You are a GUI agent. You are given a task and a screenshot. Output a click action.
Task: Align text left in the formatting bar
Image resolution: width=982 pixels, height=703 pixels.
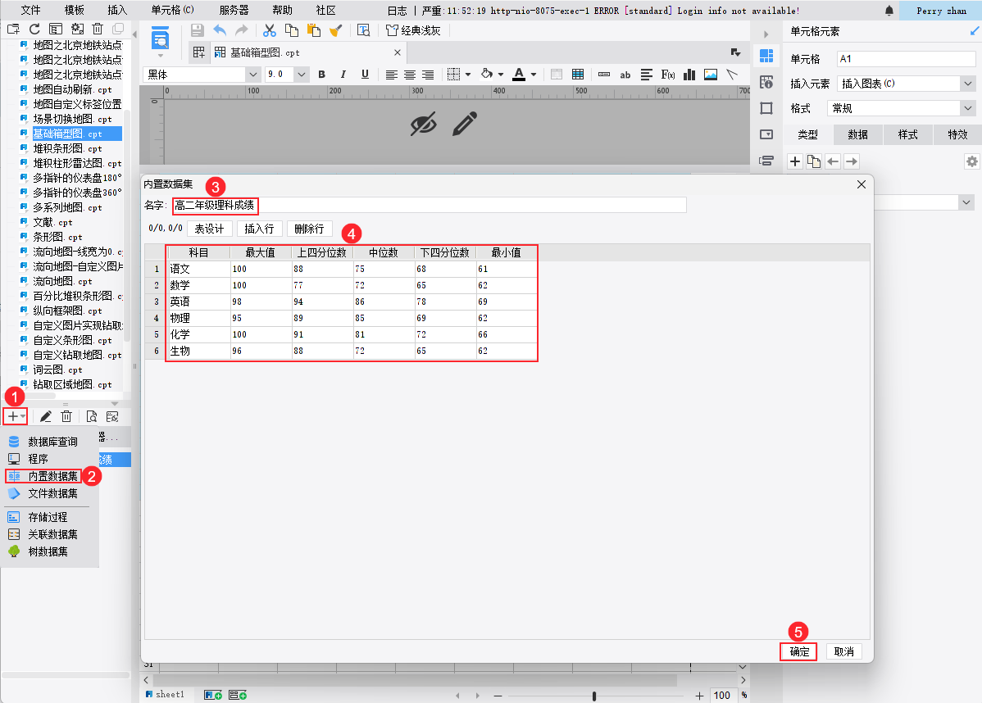click(x=392, y=75)
